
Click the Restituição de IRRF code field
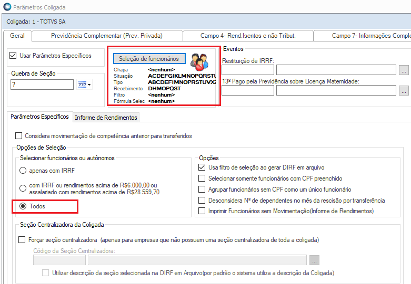(248, 70)
